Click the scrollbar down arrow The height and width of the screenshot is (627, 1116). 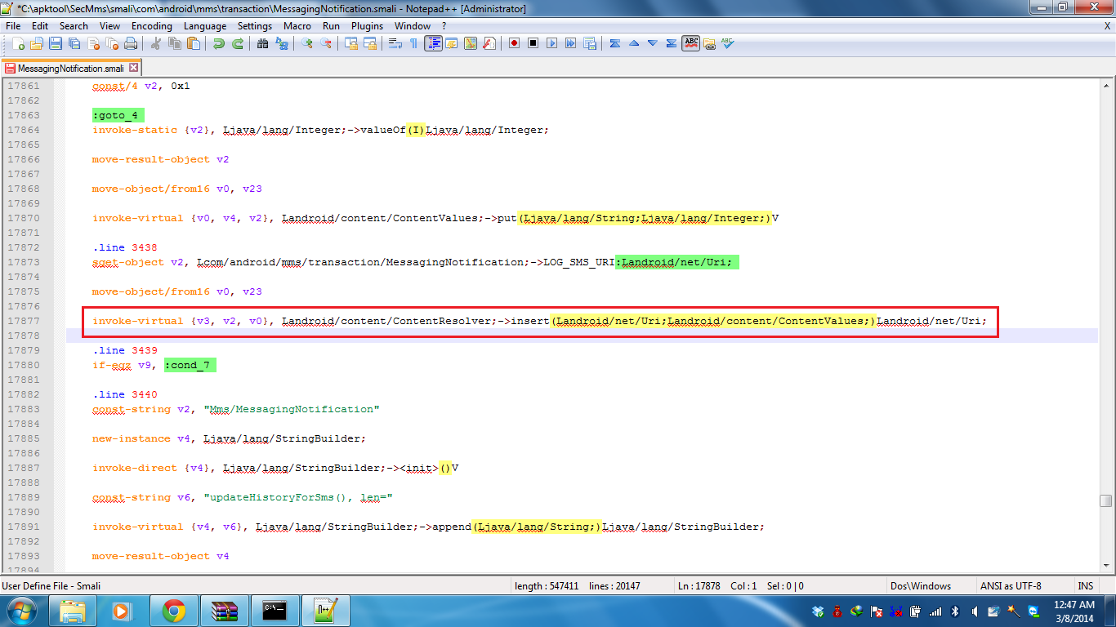pyautogui.click(x=1106, y=565)
